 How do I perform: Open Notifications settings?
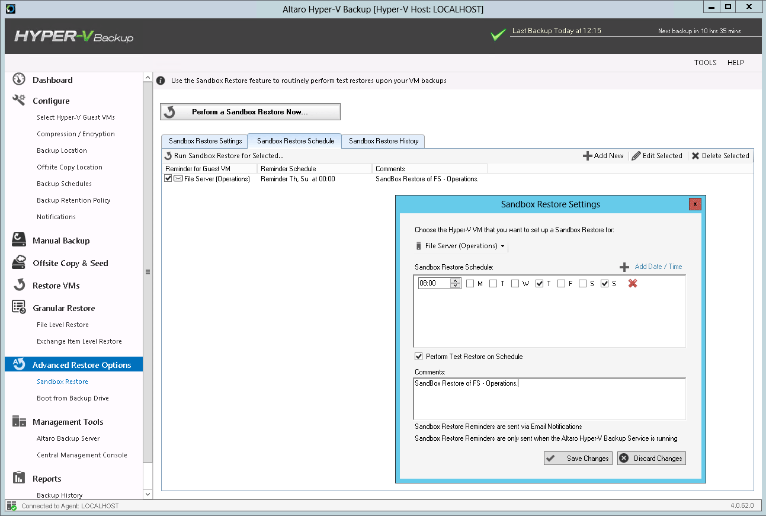pyautogui.click(x=56, y=217)
